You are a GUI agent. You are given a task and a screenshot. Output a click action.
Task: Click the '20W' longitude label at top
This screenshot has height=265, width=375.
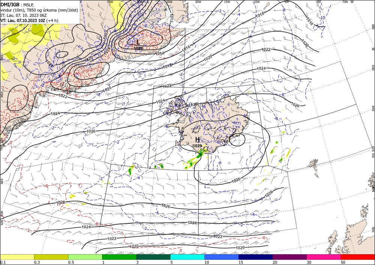click(198, 2)
